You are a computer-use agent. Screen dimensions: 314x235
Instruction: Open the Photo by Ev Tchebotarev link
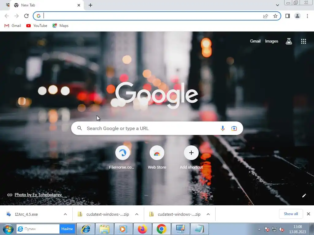click(x=38, y=195)
